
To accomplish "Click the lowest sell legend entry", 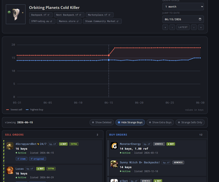I will (x=14, y=110).
